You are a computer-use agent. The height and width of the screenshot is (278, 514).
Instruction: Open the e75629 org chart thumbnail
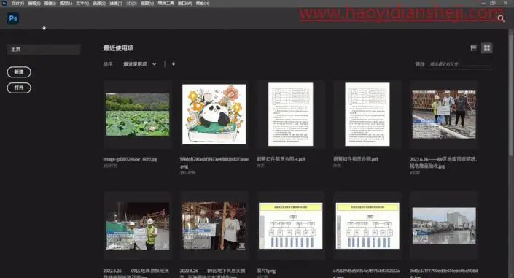click(367, 225)
